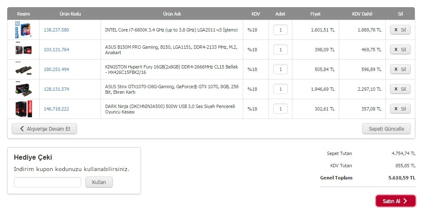Apply coupon with the Kullan button
Screen dimensions: 425x216
point(99,182)
